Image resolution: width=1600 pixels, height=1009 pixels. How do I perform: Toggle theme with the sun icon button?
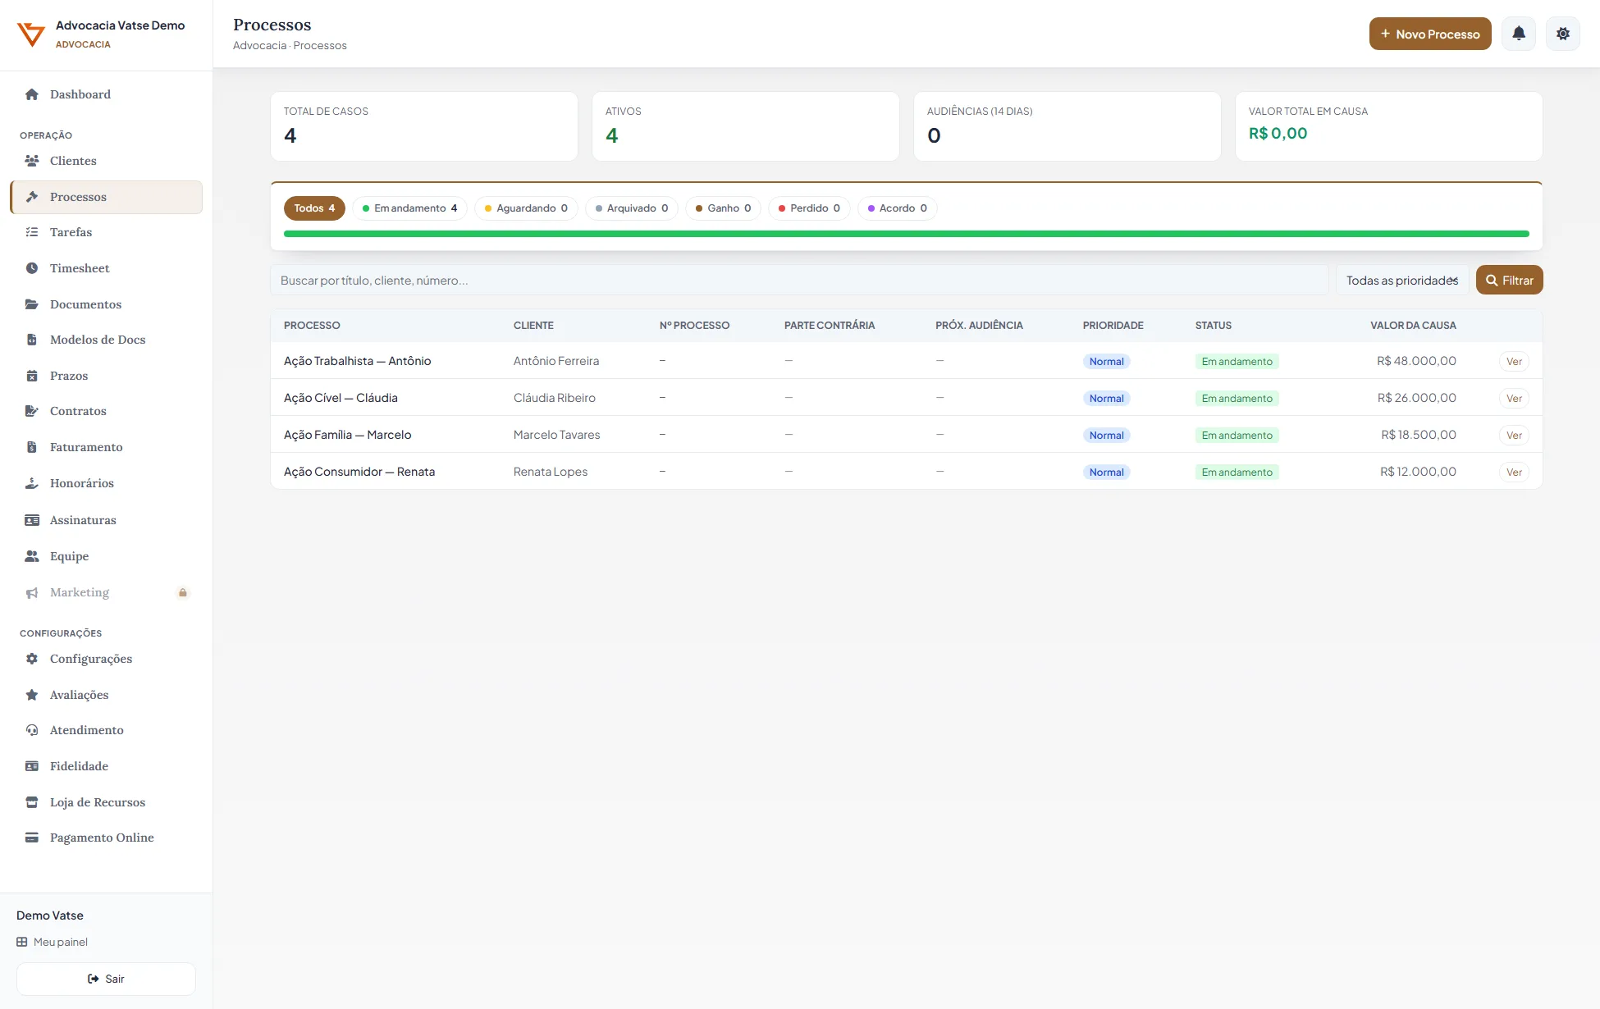pos(1563,34)
